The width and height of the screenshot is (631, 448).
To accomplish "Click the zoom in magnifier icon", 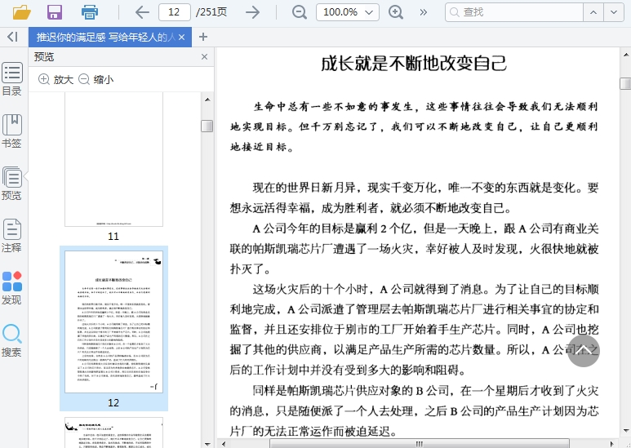I will (x=396, y=12).
